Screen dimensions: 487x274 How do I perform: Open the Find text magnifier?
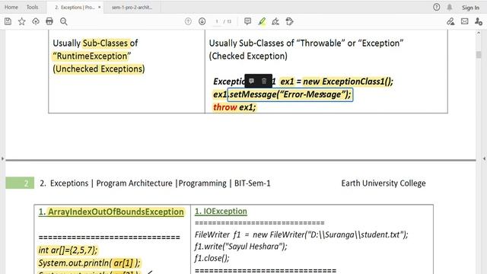tap(64, 21)
